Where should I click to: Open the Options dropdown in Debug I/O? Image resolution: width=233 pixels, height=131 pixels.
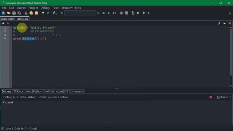(x=224, y=97)
